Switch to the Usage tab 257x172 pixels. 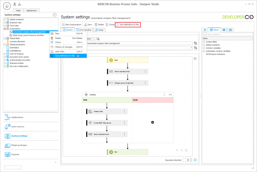(x=99, y=30)
